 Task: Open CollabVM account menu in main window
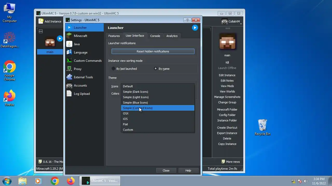(232, 21)
